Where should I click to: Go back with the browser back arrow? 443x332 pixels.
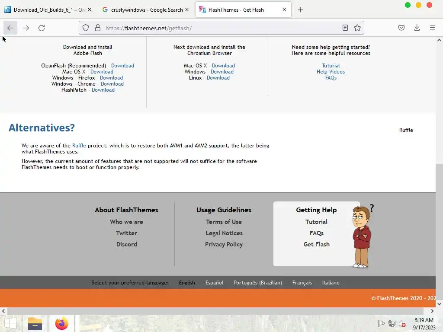[x=10, y=28]
